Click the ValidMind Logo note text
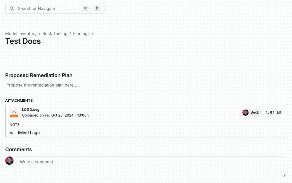Screen dimensions: 292x183 (x=25, y=133)
